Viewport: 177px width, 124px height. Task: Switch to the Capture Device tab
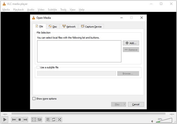(91, 26)
